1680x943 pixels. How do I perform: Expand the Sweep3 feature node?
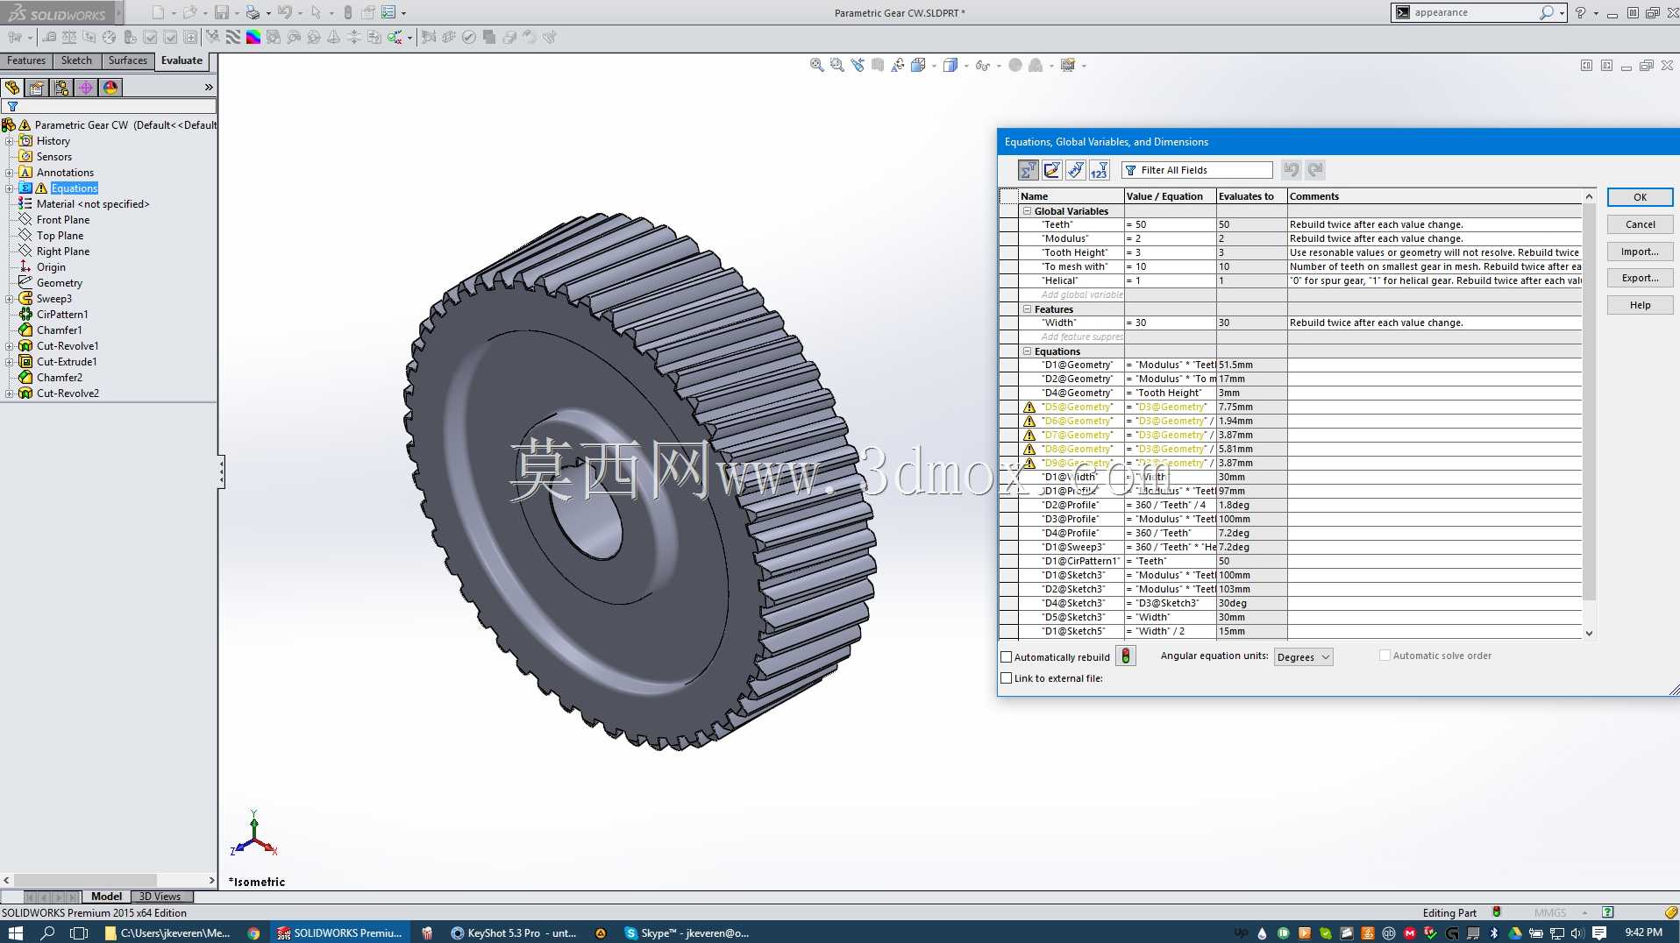click(10, 299)
